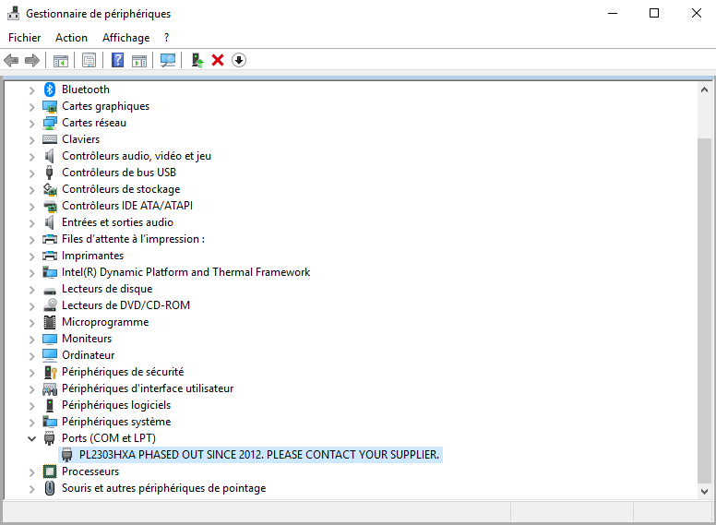This screenshot has width=716, height=525.
Task: Click the vertical scrollbar down arrow
Action: [x=704, y=492]
